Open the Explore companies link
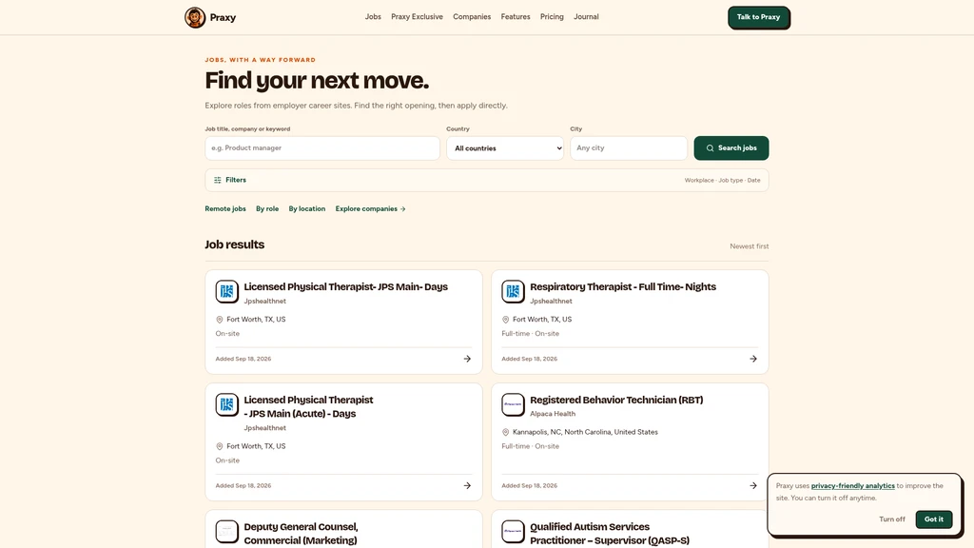This screenshot has height=548, width=974. pos(370,208)
